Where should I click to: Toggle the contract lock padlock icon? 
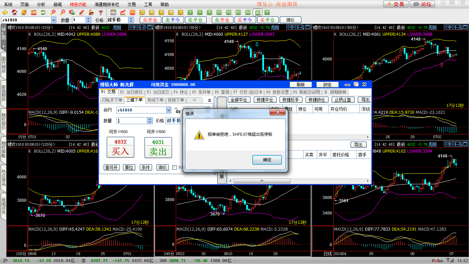click(x=177, y=110)
